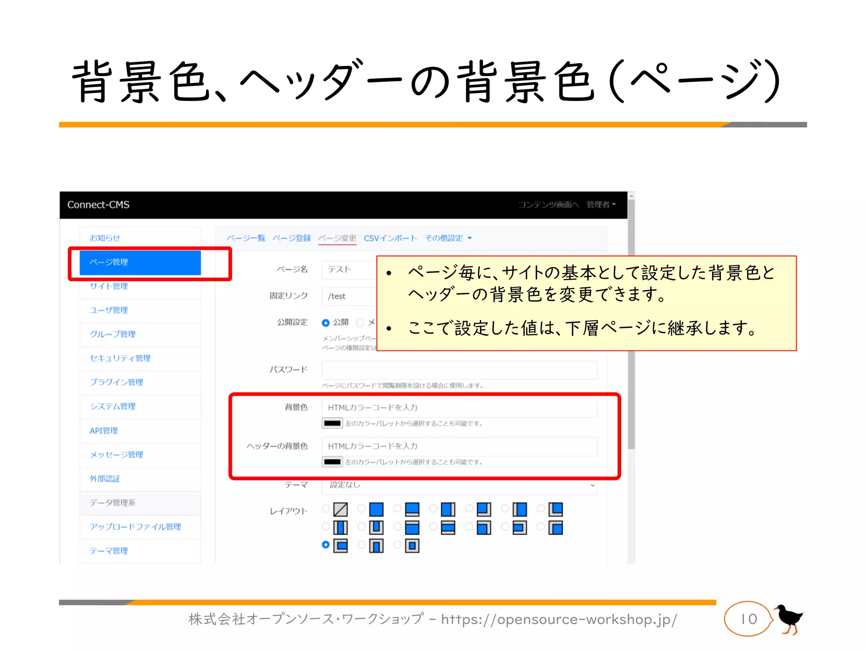Open the 管理者 user dropdown
Viewport: 866px width, 650px height.
click(601, 205)
